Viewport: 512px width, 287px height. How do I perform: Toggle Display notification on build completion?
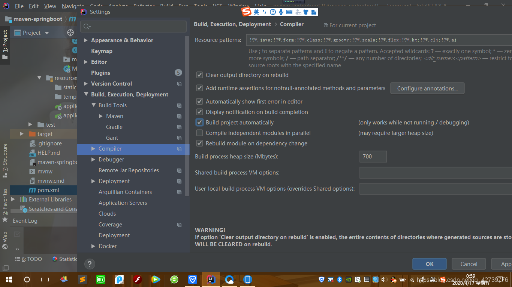(x=199, y=112)
